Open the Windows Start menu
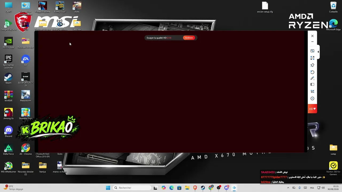The height and width of the screenshot is (192, 342). pos(108,188)
